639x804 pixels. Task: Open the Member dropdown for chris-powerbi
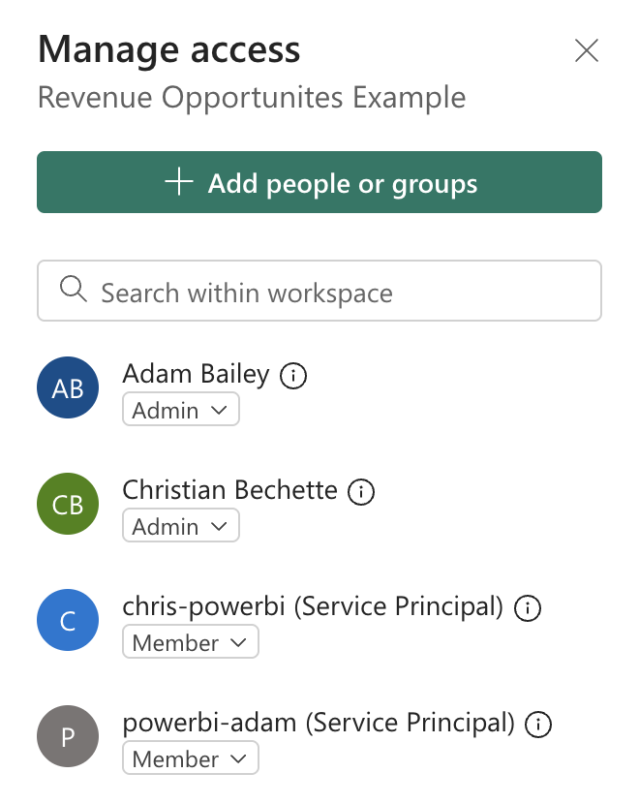coord(191,642)
